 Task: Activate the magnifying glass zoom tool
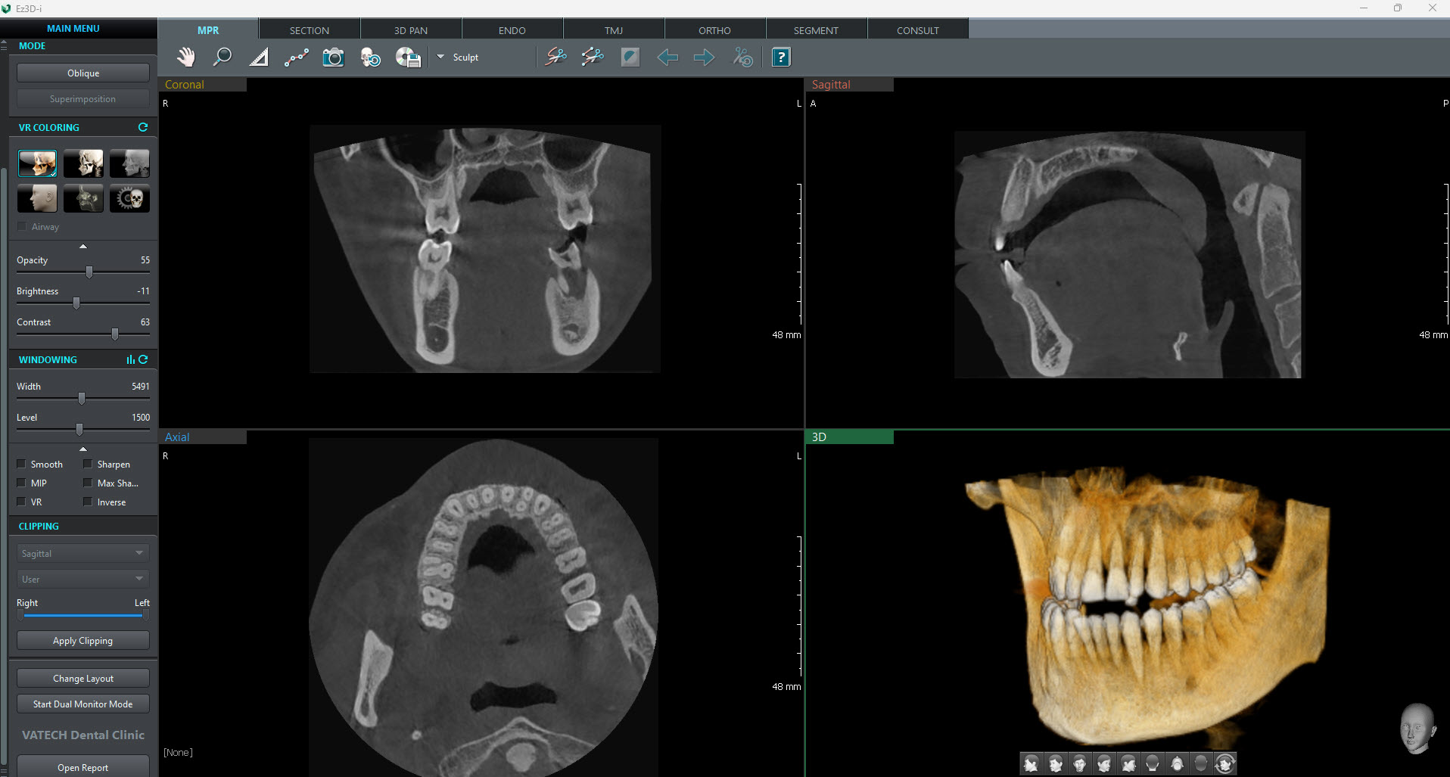click(x=222, y=57)
